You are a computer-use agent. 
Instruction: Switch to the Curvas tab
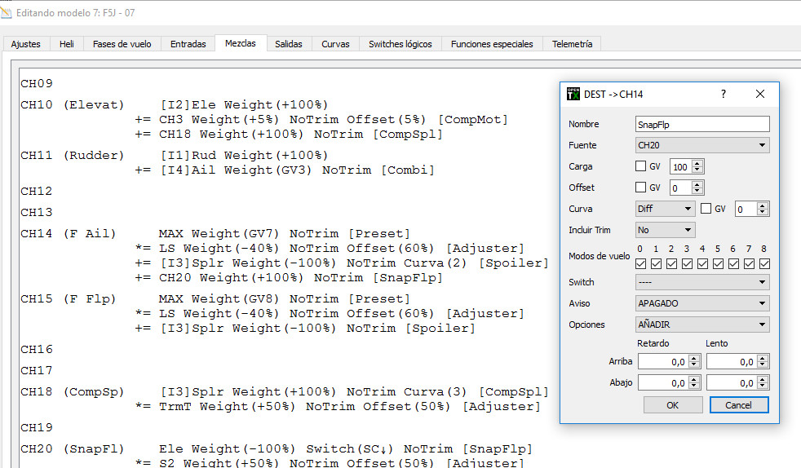click(335, 44)
